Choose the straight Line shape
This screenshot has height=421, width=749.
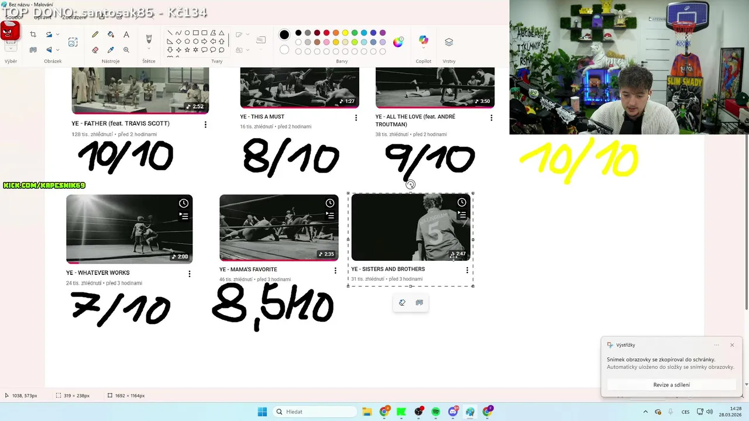(x=170, y=33)
